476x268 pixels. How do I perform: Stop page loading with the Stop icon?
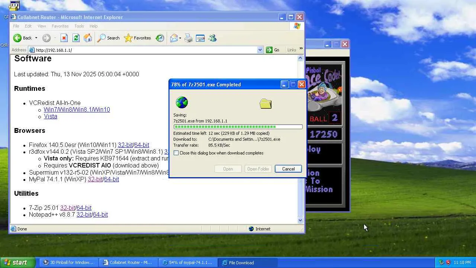pos(64,38)
